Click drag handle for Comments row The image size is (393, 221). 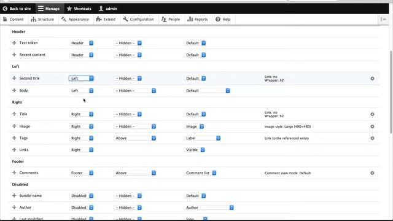[x=14, y=173]
